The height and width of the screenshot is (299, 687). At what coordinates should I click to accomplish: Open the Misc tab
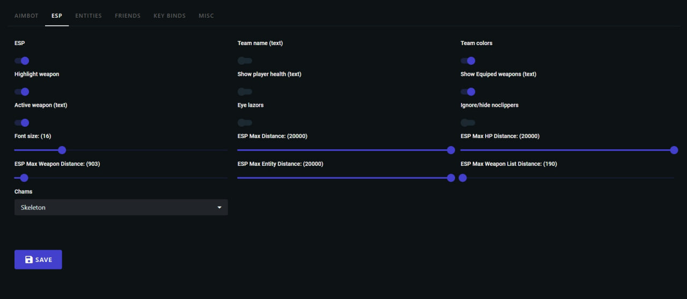tap(206, 16)
